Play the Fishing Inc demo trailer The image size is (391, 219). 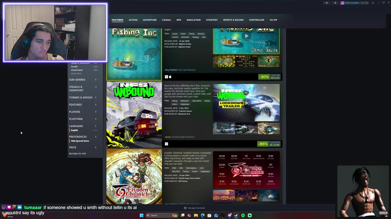[x=246, y=36]
